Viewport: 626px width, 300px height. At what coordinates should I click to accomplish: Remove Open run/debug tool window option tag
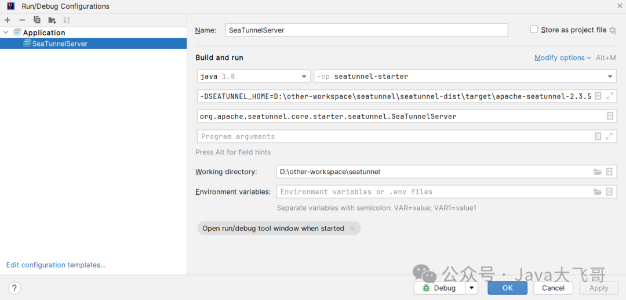click(x=352, y=229)
